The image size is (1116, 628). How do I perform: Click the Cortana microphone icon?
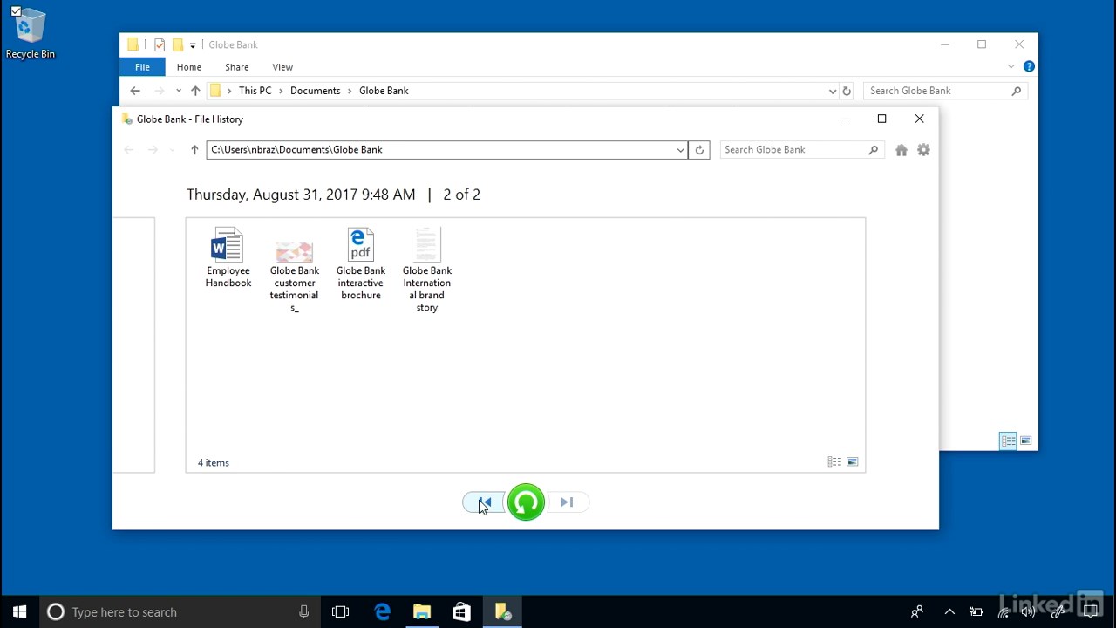point(303,612)
